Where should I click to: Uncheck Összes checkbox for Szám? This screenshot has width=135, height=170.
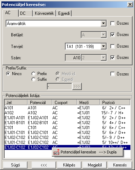[x=112, y=57]
